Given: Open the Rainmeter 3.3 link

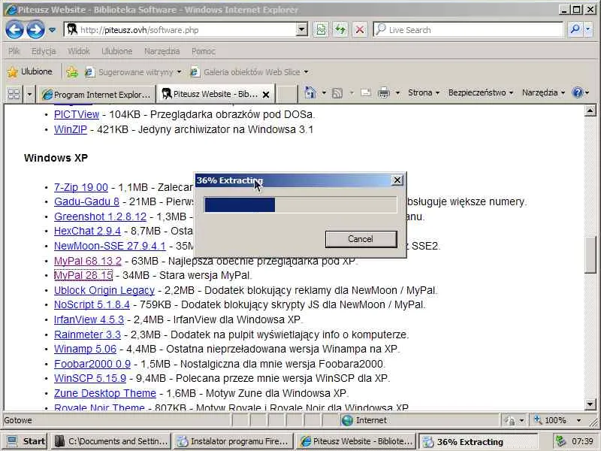Looking at the screenshot, I should click(x=87, y=334).
